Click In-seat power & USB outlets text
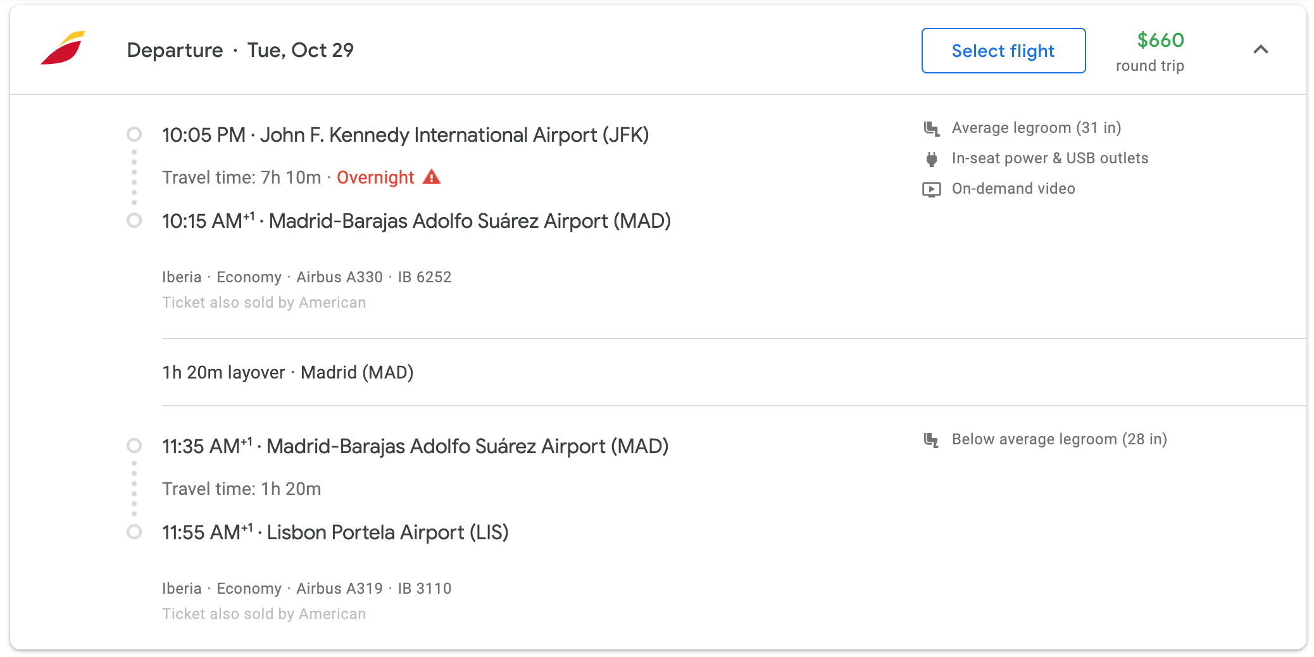The image size is (1314, 657). 1050,158
